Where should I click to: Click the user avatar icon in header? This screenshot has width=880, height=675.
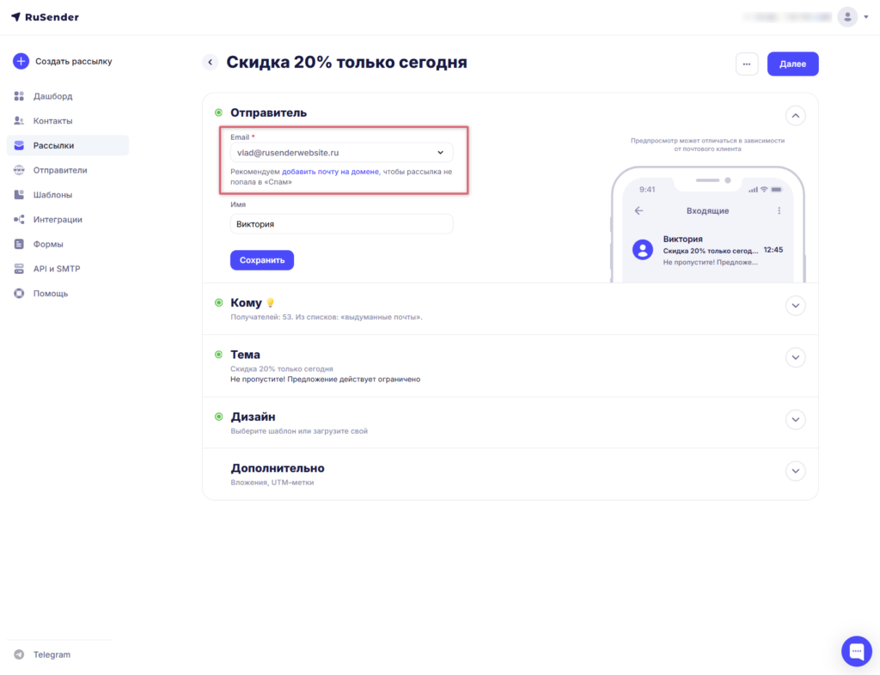coord(847,17)
